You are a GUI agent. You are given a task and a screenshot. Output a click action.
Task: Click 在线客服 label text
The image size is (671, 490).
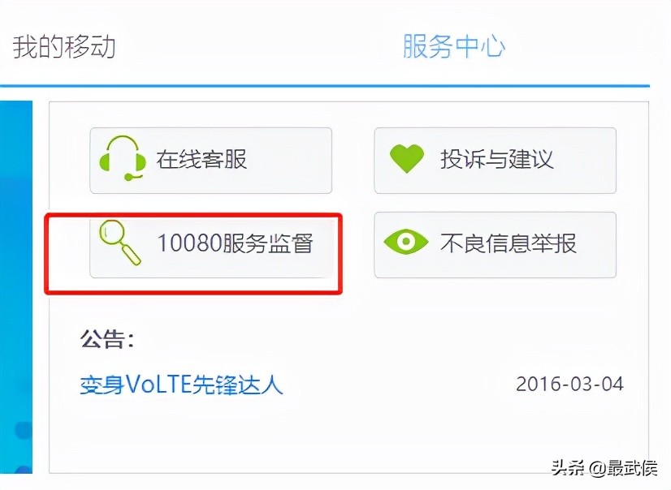[201, 159]
